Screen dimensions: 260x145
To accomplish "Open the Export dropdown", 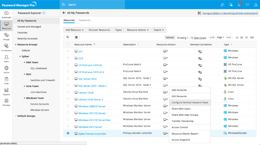I will 159,30.
